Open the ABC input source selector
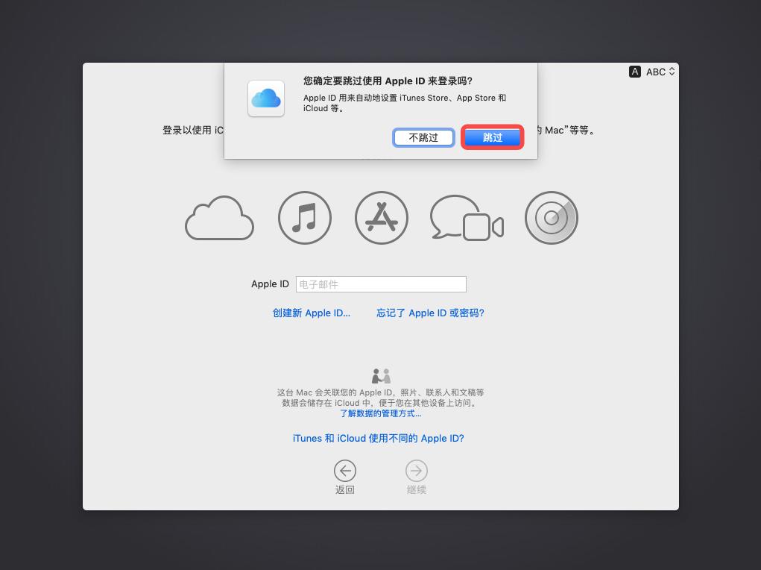This screenshot has height=570, width=761. 656,72
